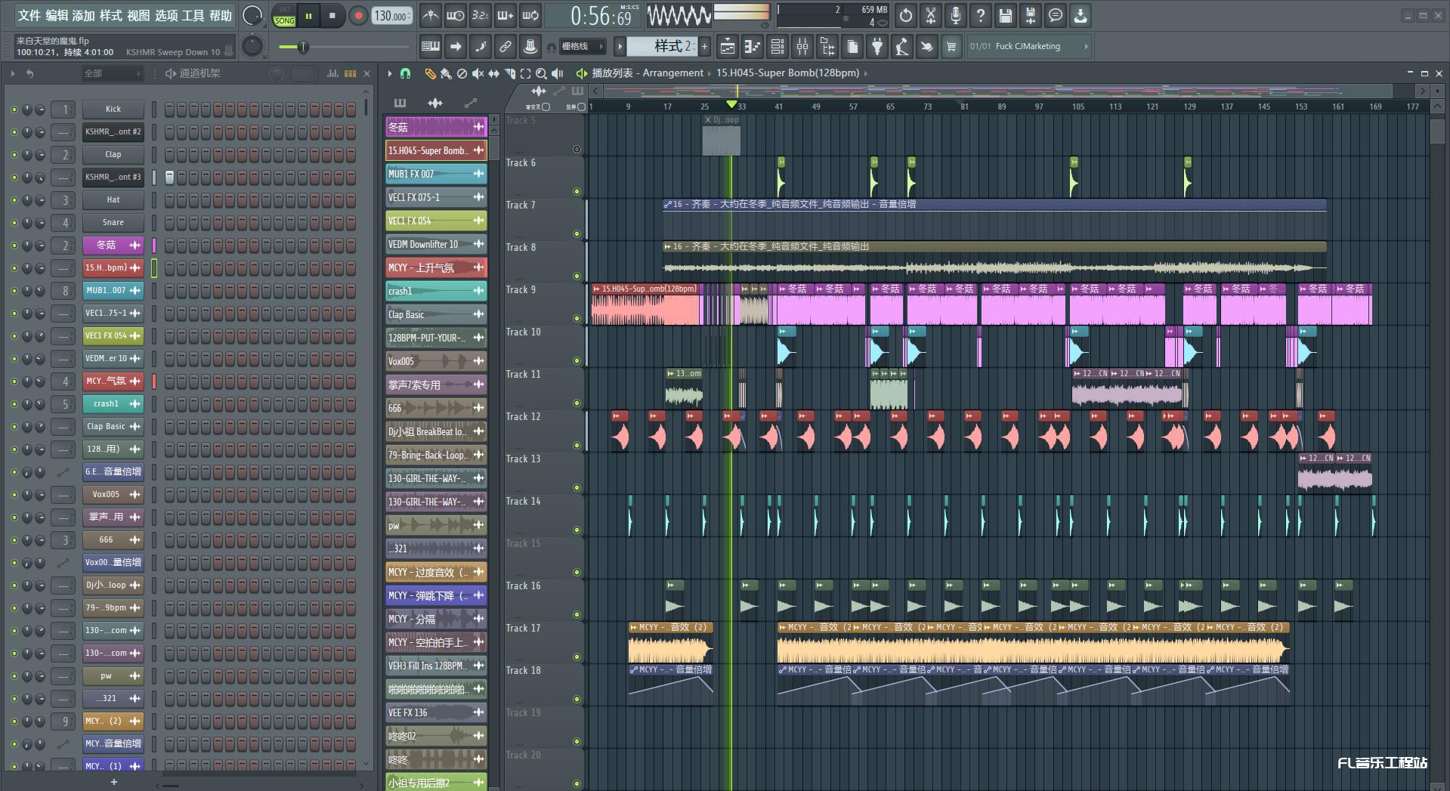The height and width of the screenshot is (791, 1450).
Task: Open the playlist view icon
Action: point(727,47)
